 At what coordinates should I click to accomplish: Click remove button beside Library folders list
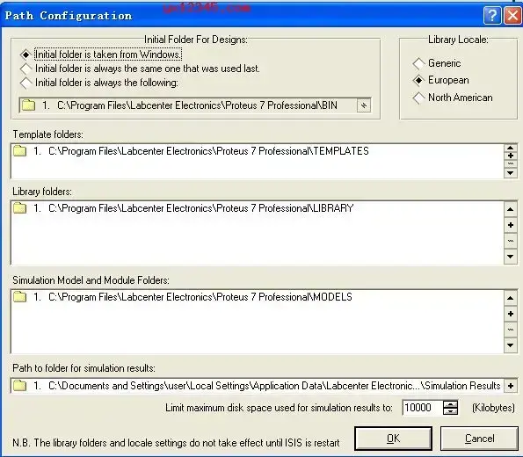(x=511, y=241)
